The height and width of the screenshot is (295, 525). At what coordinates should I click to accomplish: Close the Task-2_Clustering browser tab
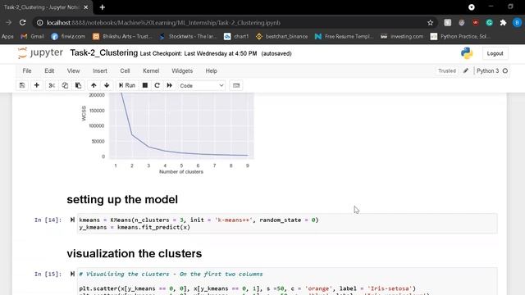click(85, 7)
